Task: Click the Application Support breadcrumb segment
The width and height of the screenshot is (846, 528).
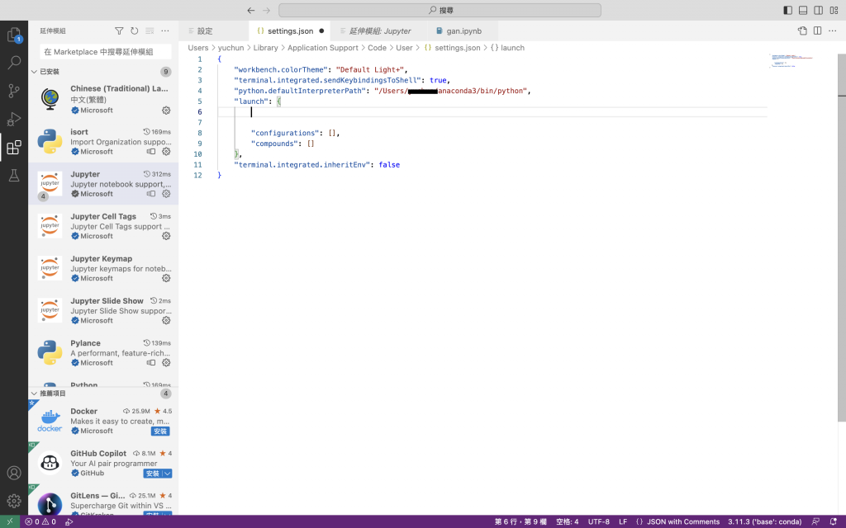Action: (x=323, y=47)
